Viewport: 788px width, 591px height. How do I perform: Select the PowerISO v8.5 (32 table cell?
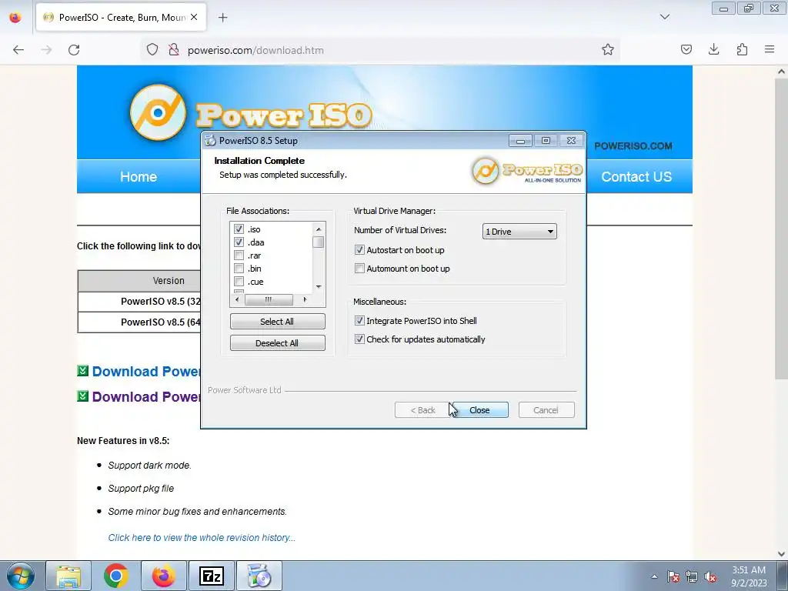pyautogui.click(x=139, y=302)
